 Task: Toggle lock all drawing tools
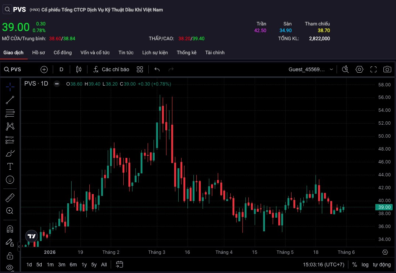pyautogui.click(x=10, y=256)
